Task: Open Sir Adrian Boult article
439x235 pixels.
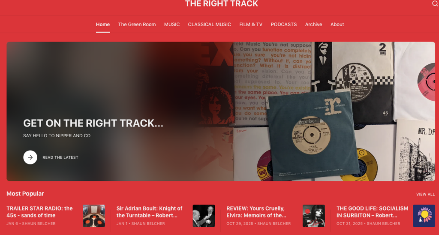Action: pos(149,212)
